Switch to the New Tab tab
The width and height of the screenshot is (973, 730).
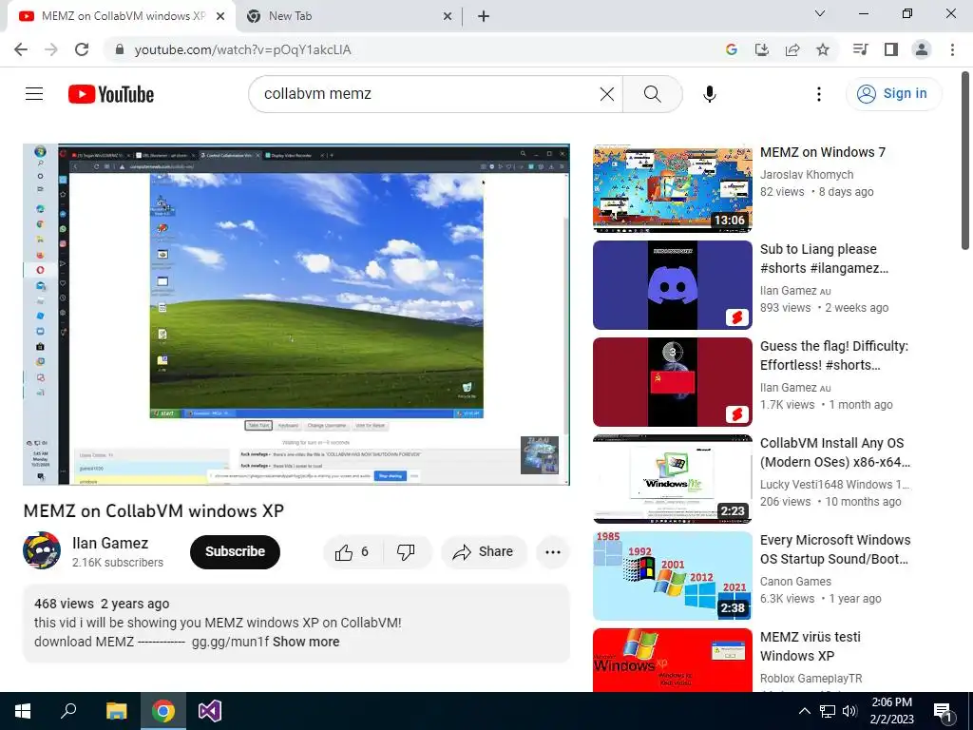pyautogui.click(x=348, y=16)
